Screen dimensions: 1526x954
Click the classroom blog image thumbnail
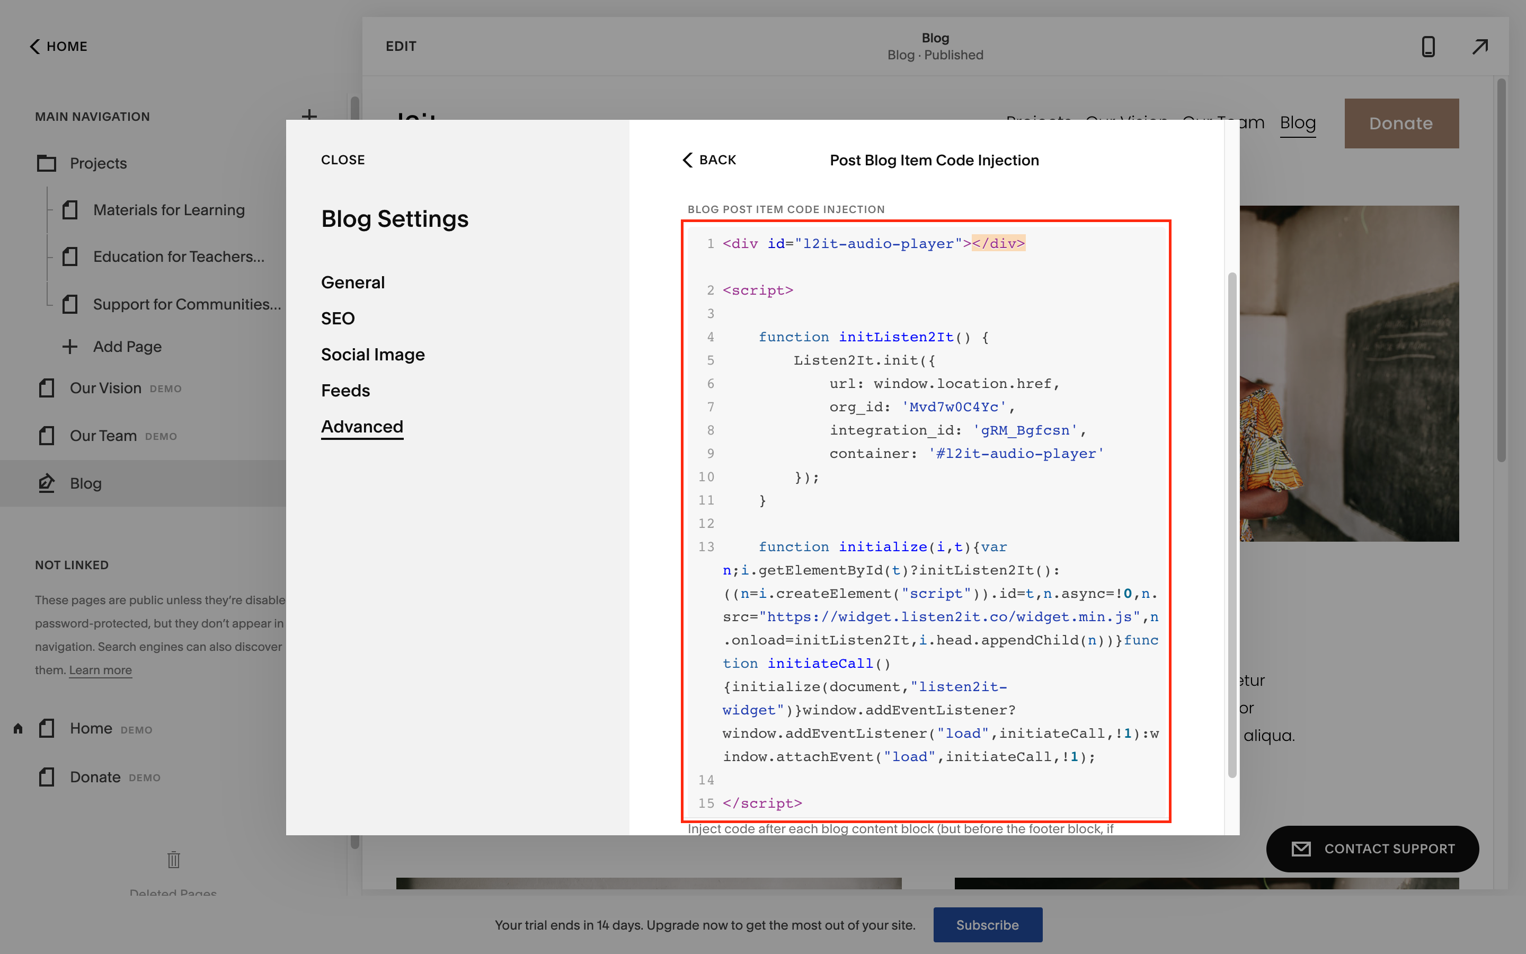1349,374
